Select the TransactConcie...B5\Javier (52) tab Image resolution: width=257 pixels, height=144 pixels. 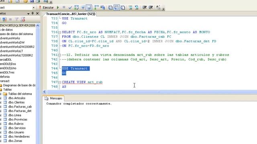[x=71, y=14]
